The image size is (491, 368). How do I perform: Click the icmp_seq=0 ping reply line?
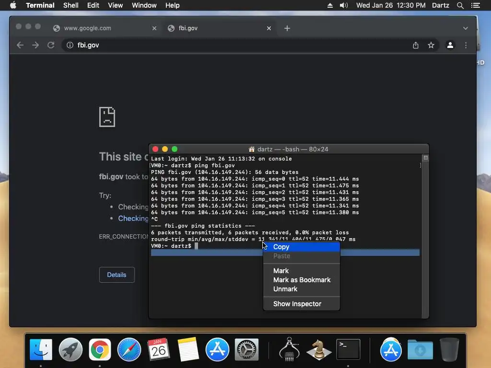(x=255, y=179)
